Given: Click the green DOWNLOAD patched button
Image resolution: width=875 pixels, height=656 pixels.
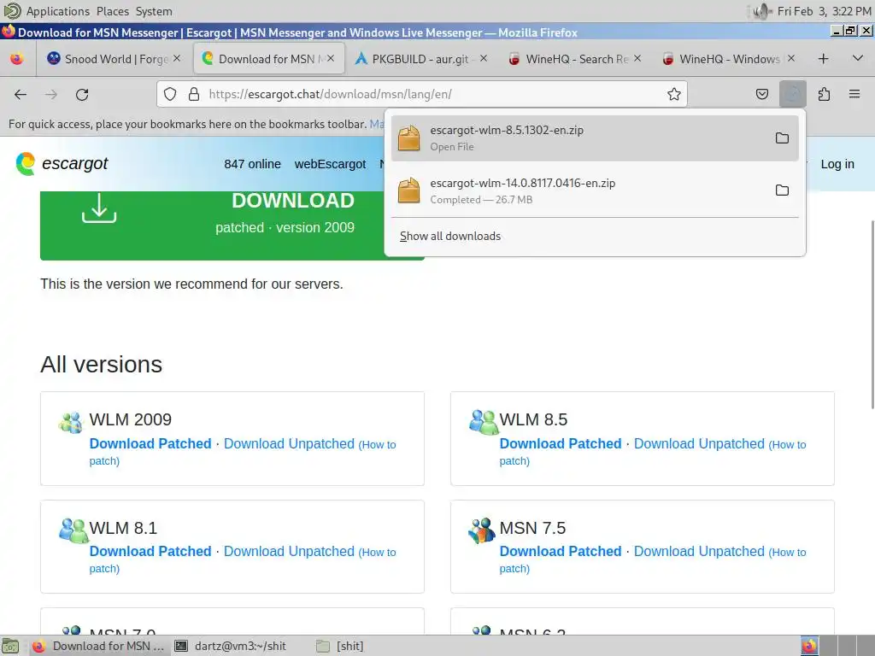Looking at the screenshot, I should tap(232, 225).
